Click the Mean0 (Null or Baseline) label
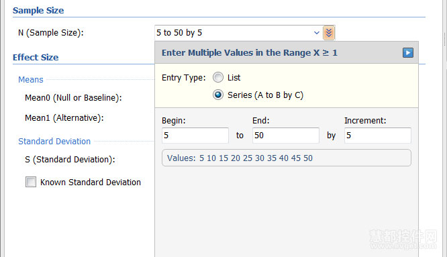 (x=73, y=98)
